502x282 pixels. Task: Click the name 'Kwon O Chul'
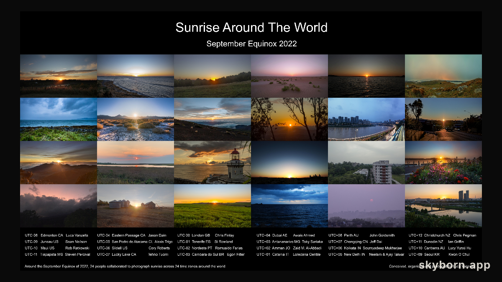459,254
